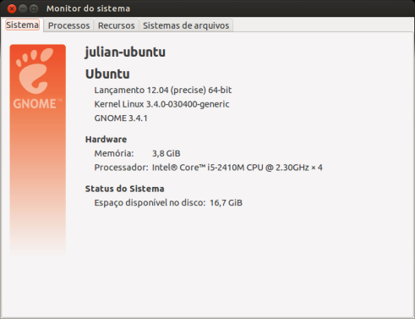Click the disk space value 16,7 GiB
The width and height of the screenshot is (415, 319).
tap(226, 203)
